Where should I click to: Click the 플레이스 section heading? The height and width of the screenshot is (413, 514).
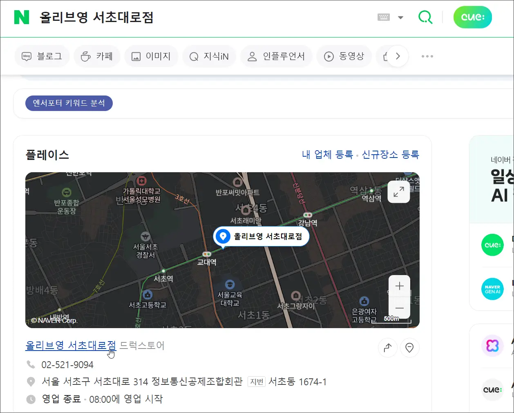47,155
